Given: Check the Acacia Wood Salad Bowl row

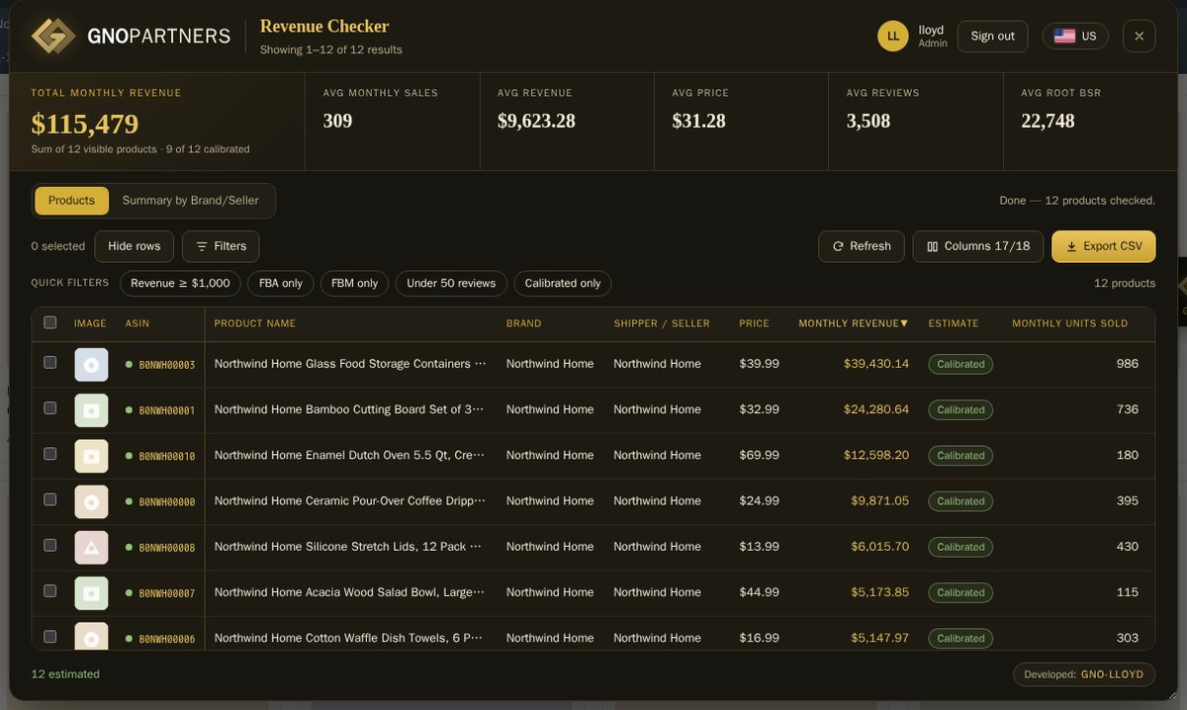Looking at the screenshot, I should coord(50,590).
